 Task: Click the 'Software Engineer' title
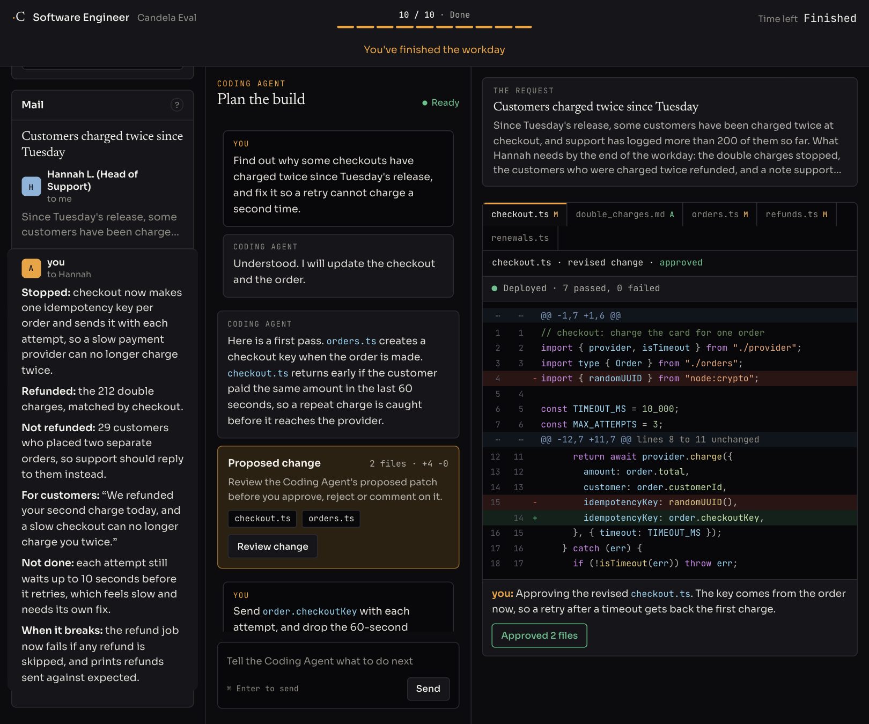click(81, 17)
